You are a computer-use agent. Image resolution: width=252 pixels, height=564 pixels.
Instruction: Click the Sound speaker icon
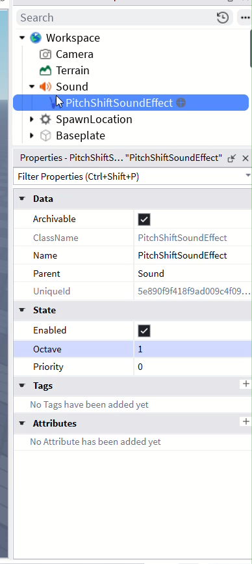click(45, 87)
